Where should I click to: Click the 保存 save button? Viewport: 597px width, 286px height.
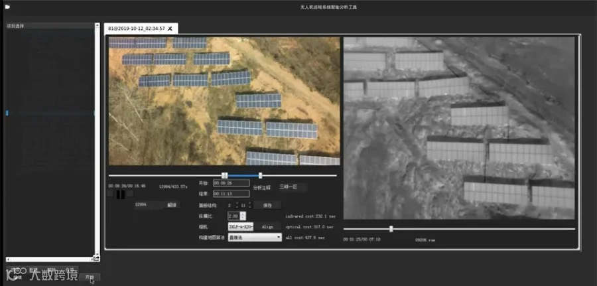tap(267, 205)
